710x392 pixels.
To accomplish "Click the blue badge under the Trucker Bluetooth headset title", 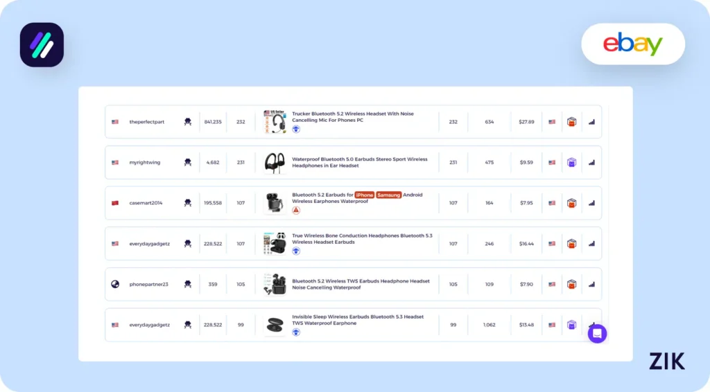I will coord(296,129).
